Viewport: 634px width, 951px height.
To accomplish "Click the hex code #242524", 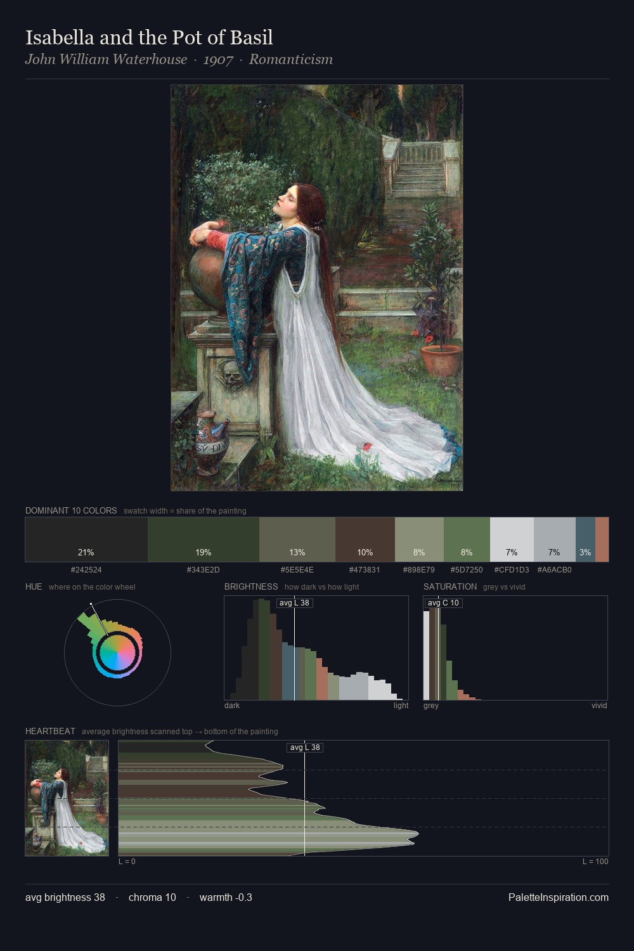I will [x=86, y=570].
